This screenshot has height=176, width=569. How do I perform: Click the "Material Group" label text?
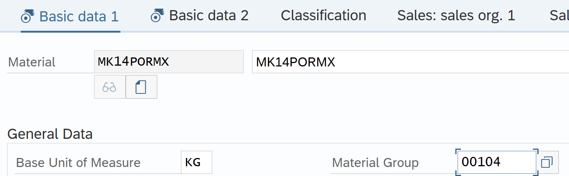pyautogui.click(x=375, y=163)
